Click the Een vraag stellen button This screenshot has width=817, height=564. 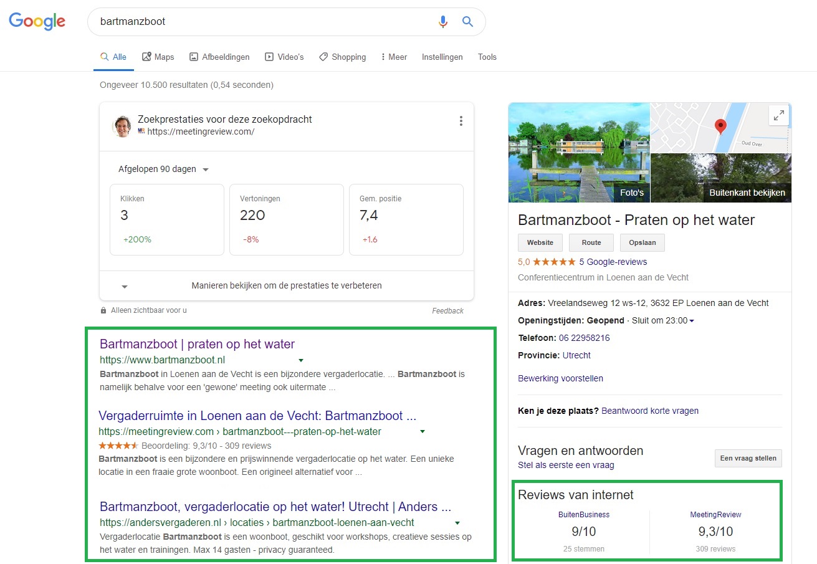(x=748, y=458)
